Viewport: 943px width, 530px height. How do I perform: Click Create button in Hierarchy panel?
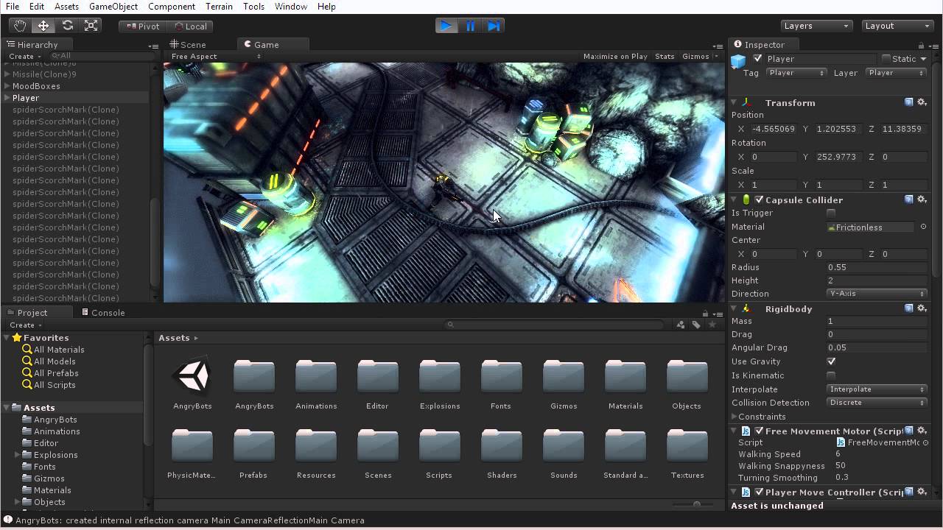24,56
